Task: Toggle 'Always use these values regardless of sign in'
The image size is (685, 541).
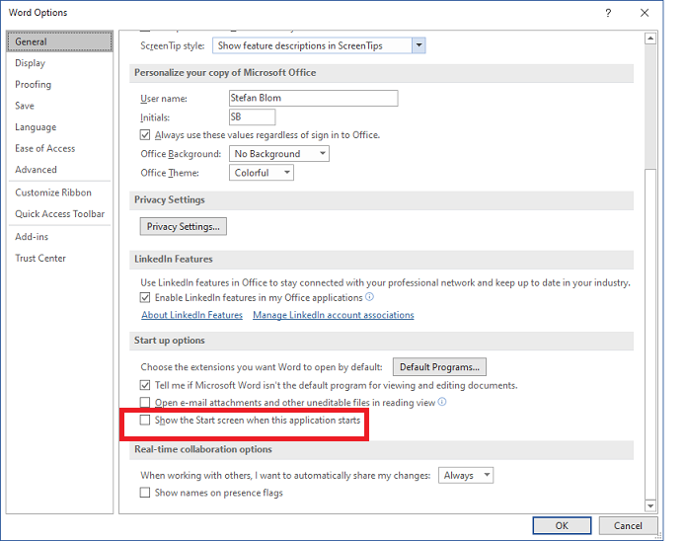Action: (x=145, y=134)
